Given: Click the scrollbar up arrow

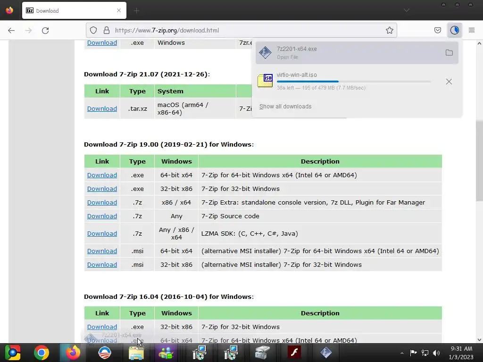Looking at the screenshot, I should (479, 43).
